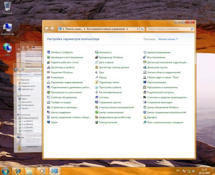Open Панель задач и меню "Пуск"

click(x=163, y=77)
